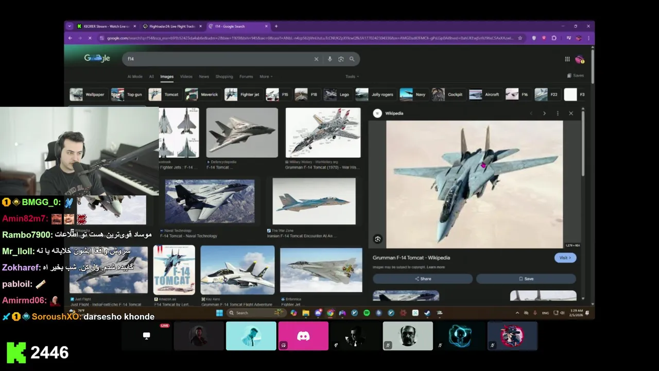
Task: Open Google Lens image search icon
Action: click(341, 59)
